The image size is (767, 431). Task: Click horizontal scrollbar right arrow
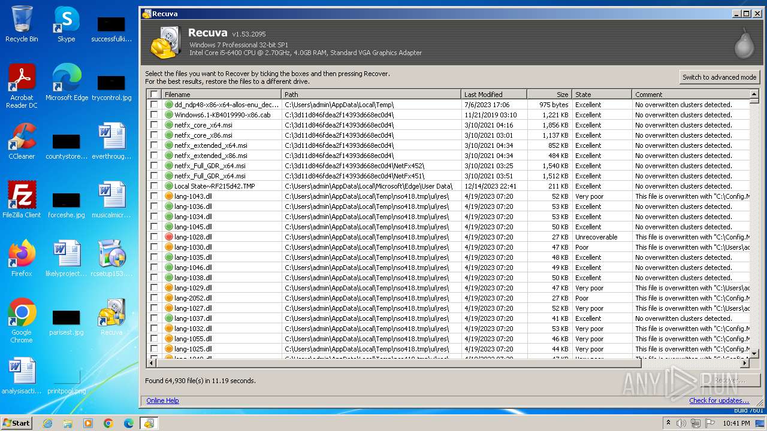click(x=745, y=363)
